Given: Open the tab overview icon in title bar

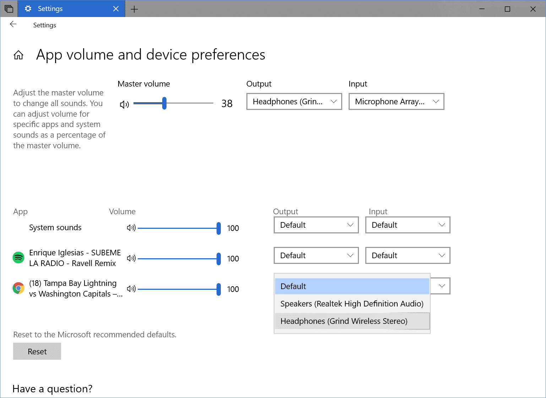Looking at the screenshot, I should pos(9,9).
